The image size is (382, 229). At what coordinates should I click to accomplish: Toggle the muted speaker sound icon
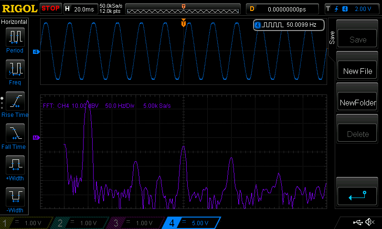pyautogui.click(x=369, y=222)
